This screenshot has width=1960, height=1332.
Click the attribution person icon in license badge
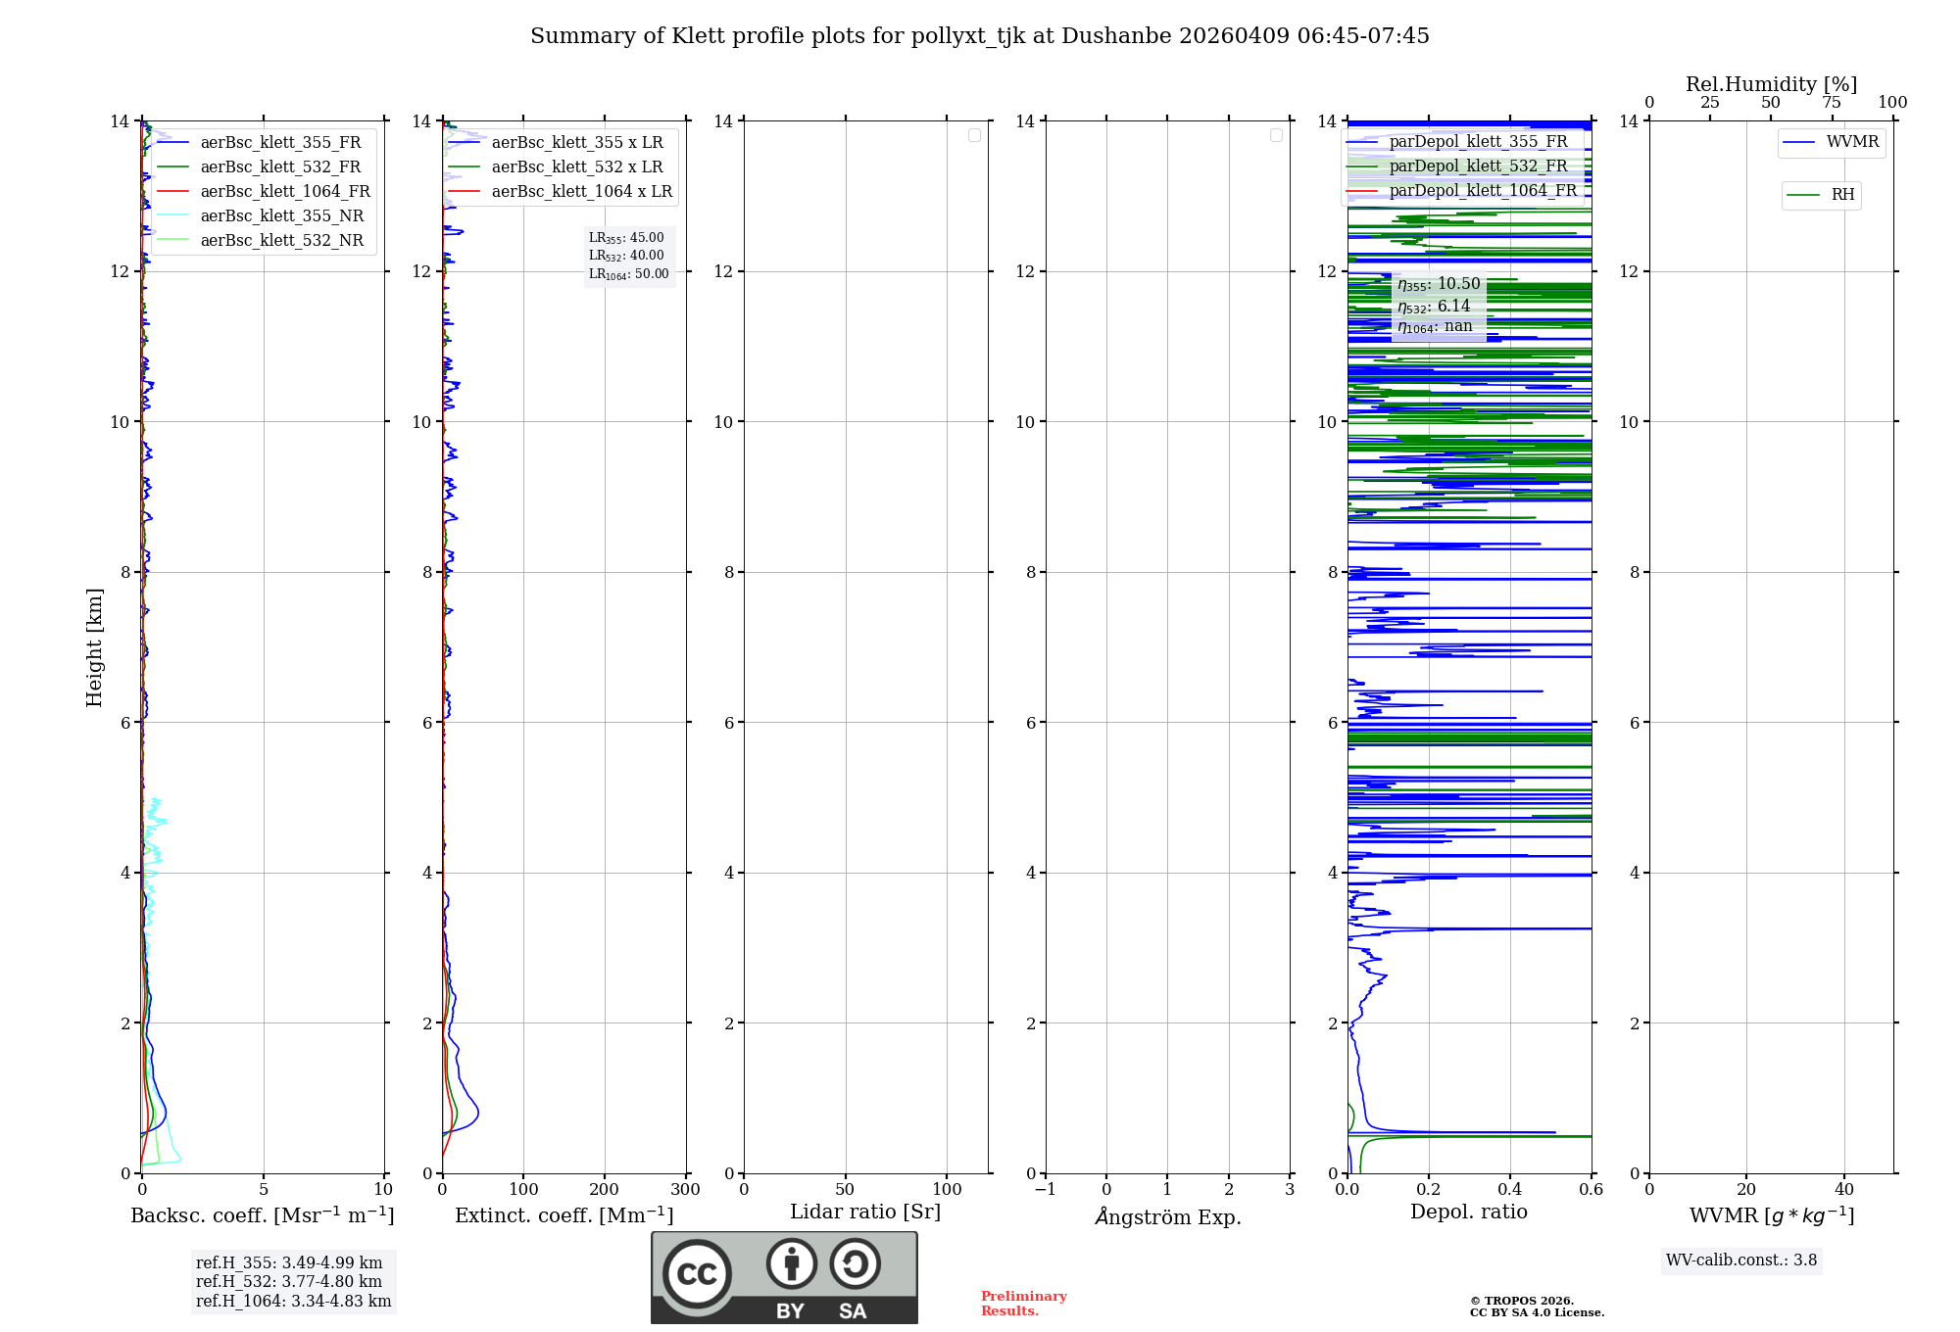click(791, 1264)
